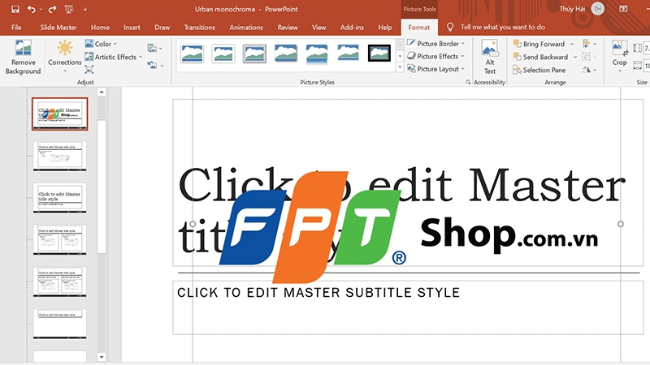Click the shape height input field
Screen dimensions: 650x365
tap(647, 49)
